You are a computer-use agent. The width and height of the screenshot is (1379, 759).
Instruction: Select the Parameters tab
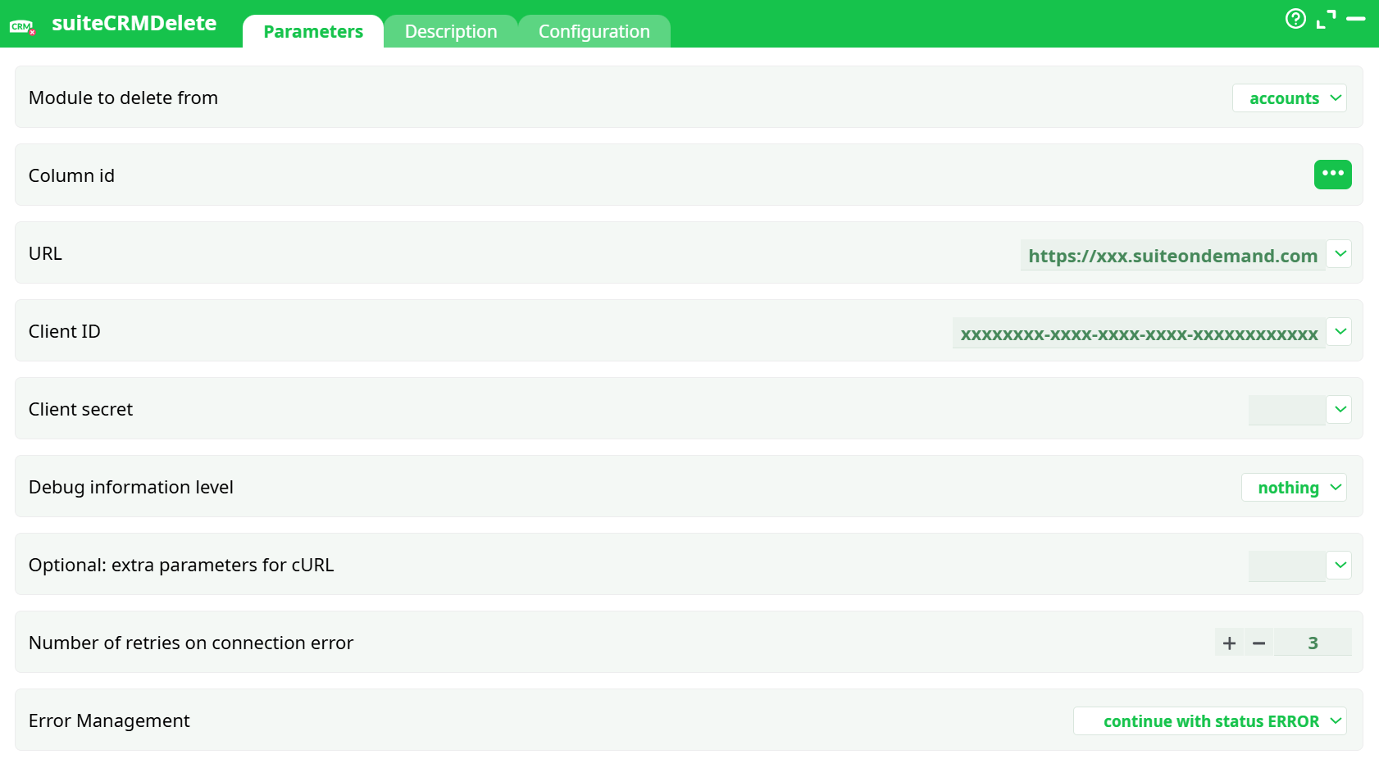[x=312, y=30]
